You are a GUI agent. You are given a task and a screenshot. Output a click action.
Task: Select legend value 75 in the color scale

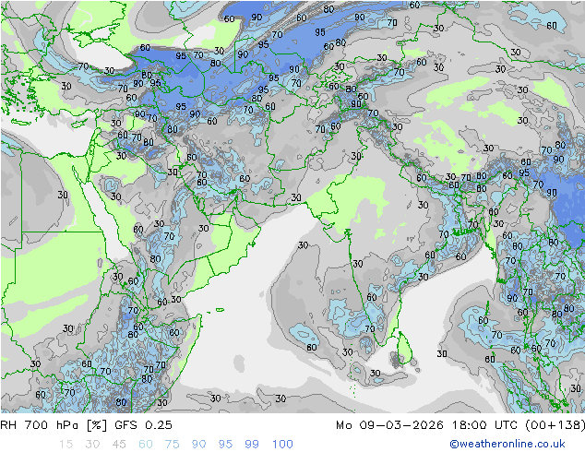tap(173, 445)
